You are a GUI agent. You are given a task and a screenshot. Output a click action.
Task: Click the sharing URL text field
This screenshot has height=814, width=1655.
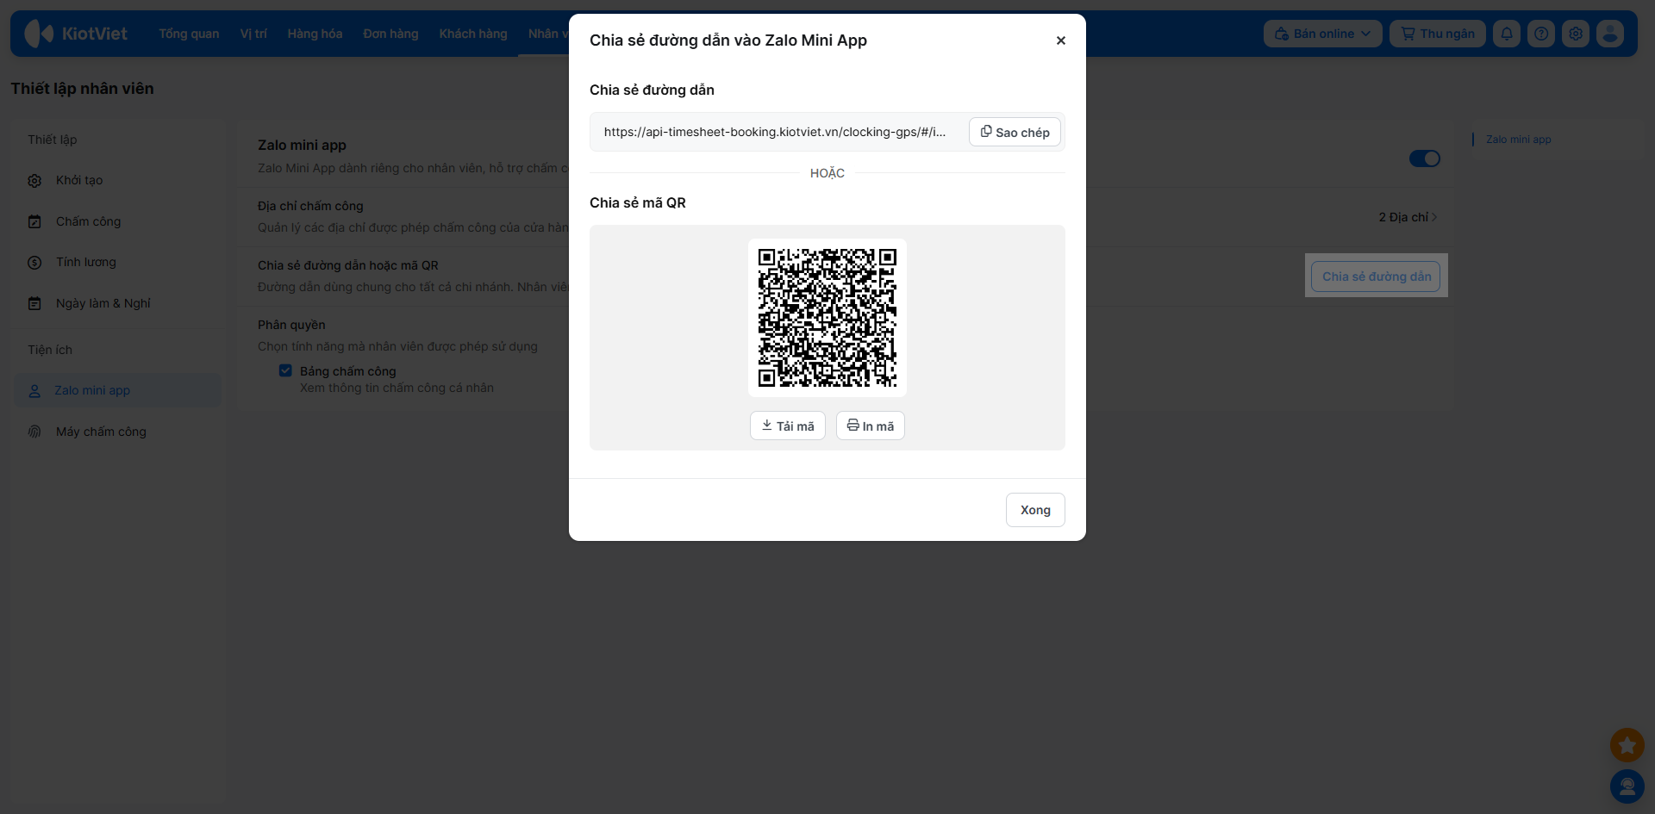(x=776, y=132)
